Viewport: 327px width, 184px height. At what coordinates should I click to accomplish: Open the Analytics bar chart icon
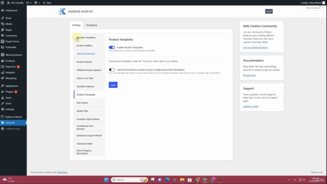pyautogui.click(x=3, y=73)
